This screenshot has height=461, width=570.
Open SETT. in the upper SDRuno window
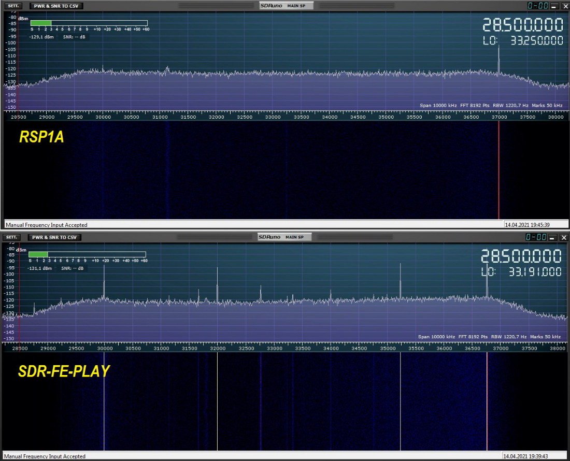[x=13, y=6]
